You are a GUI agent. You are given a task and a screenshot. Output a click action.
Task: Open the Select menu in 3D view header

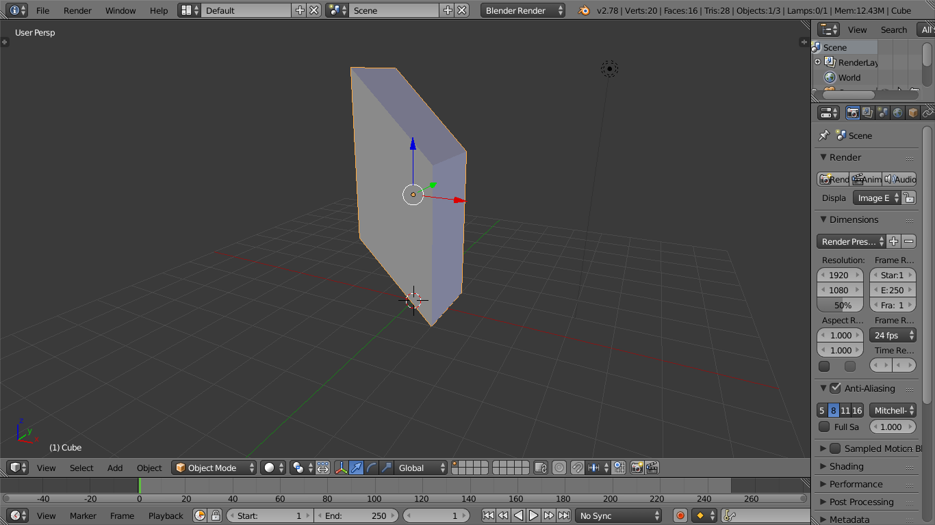point(81,468)
